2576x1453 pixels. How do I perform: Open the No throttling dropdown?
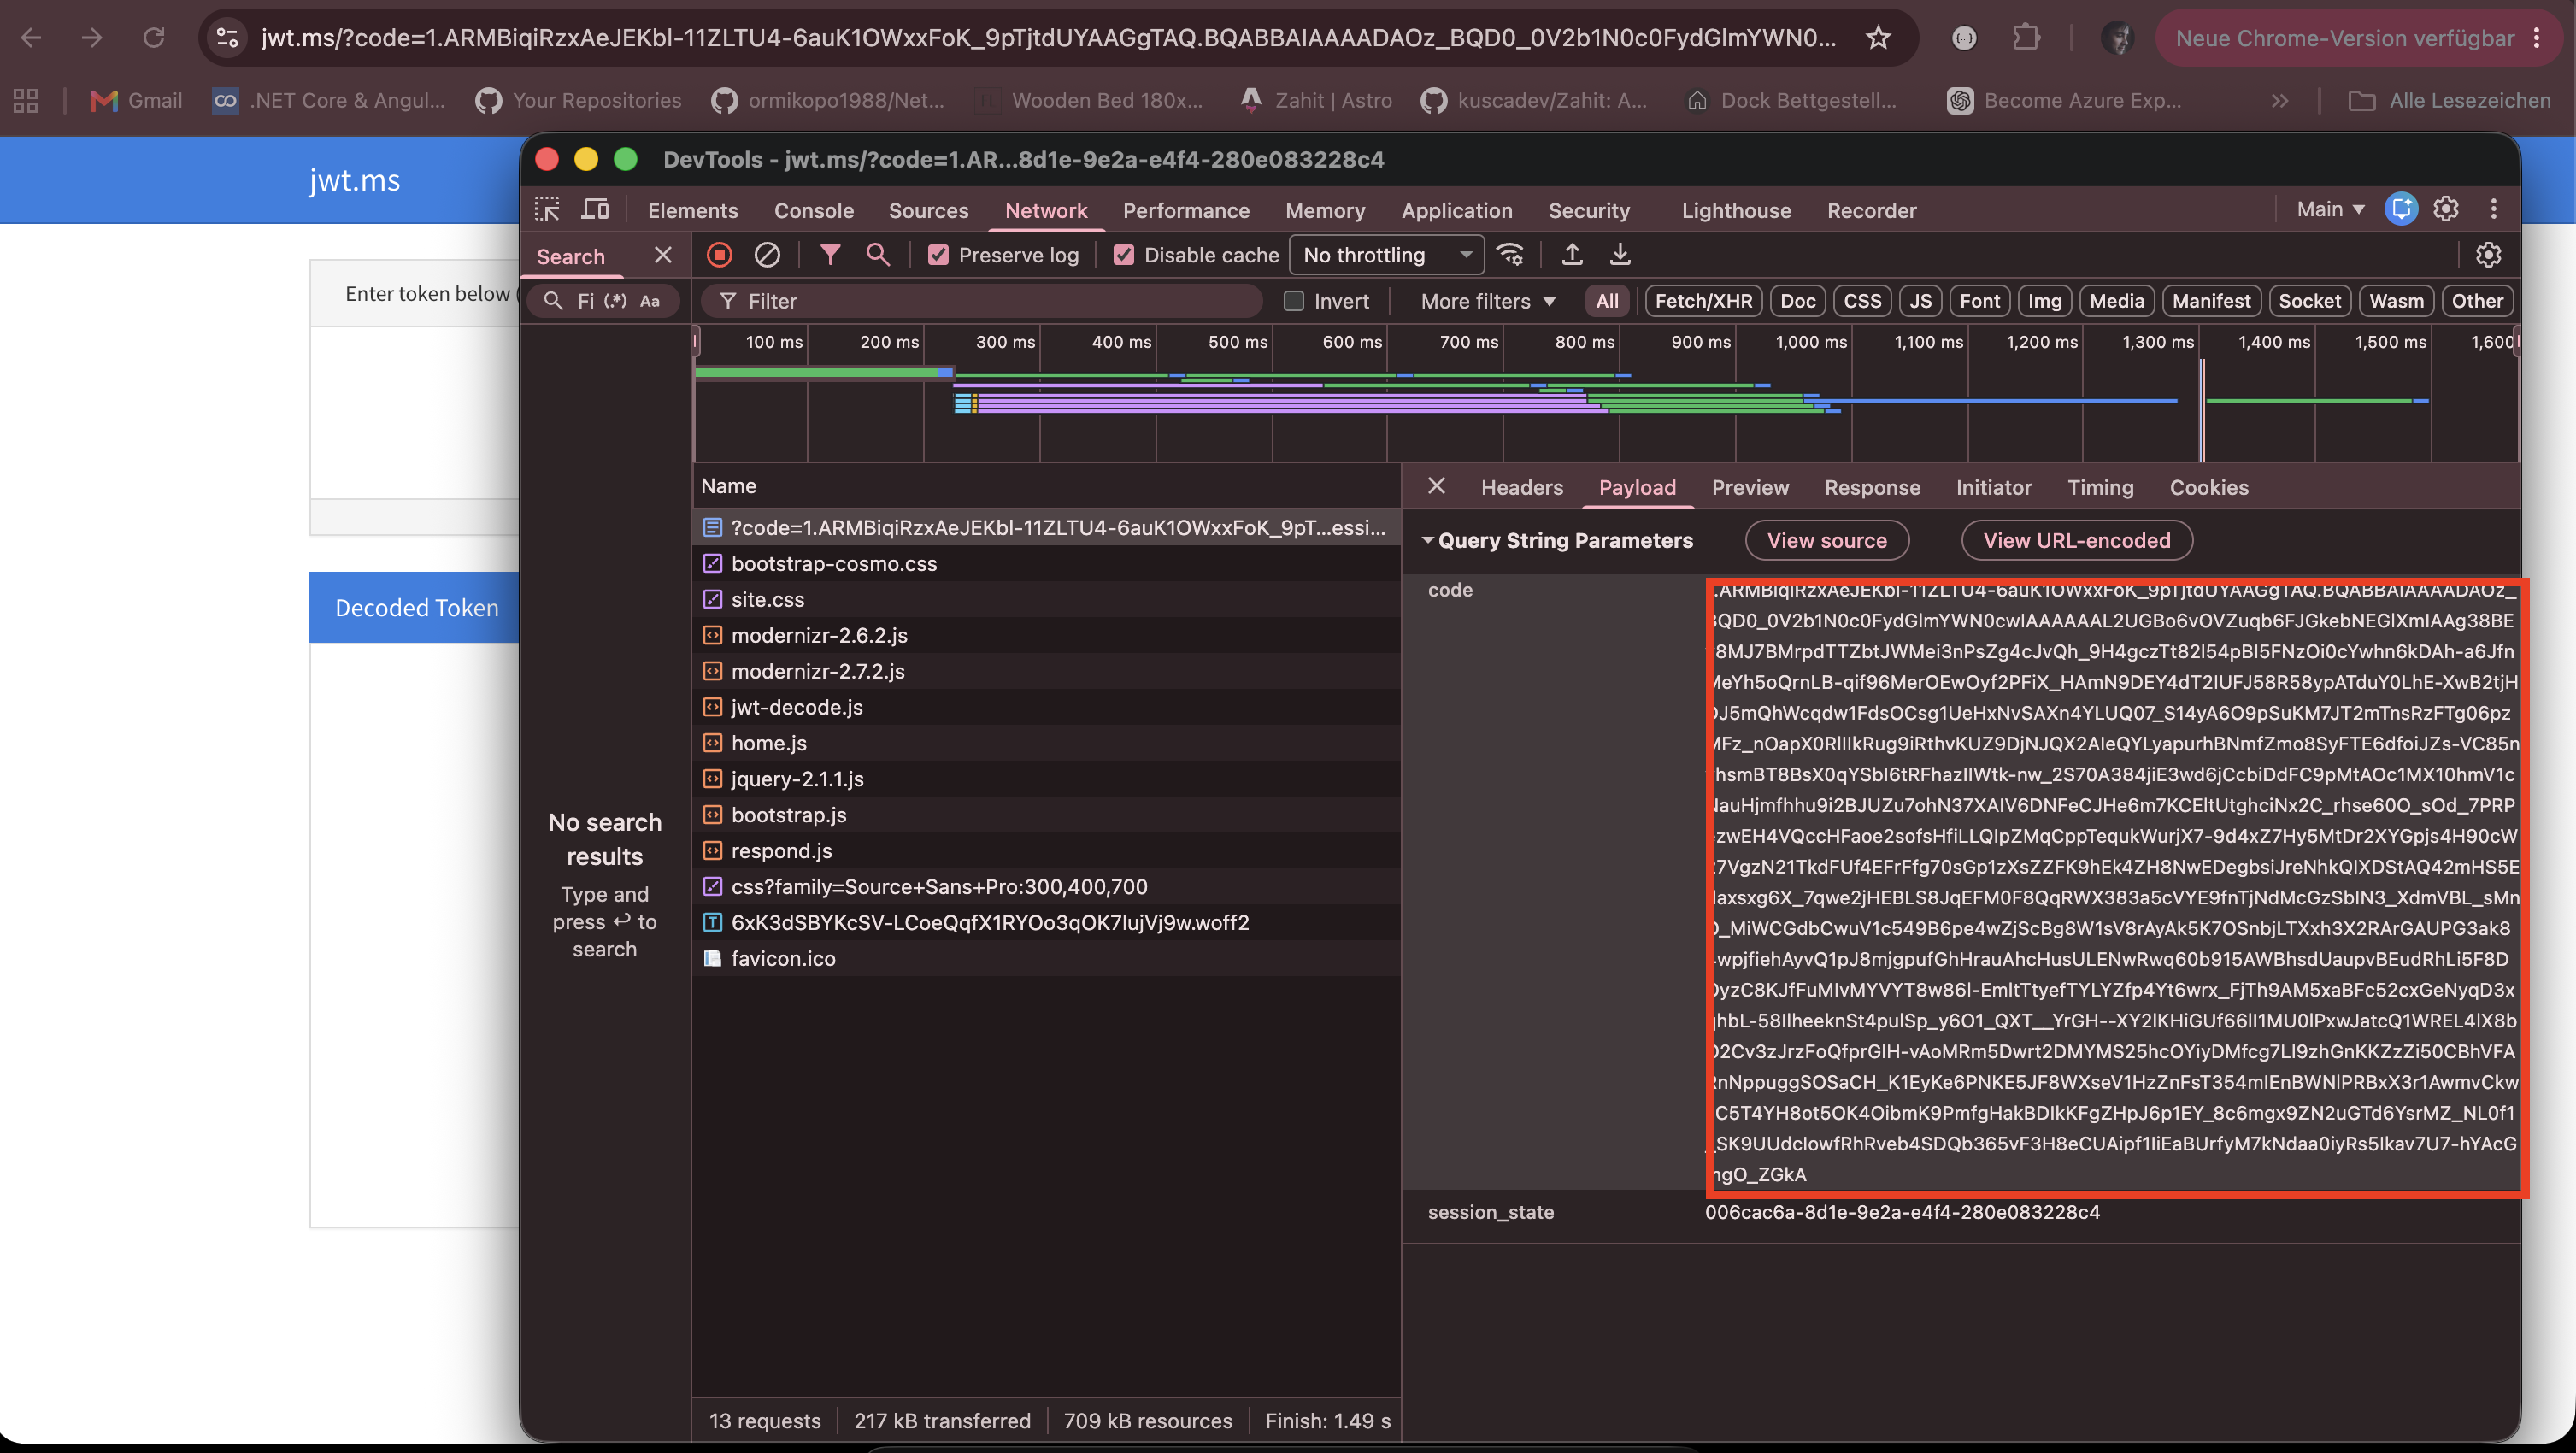[x=1387, y=255]
